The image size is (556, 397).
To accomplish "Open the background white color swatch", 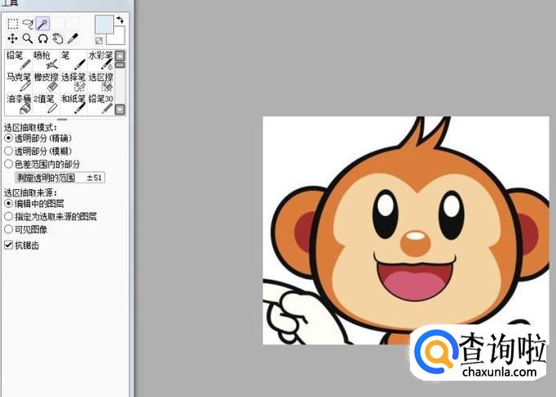I will coord(119,38).
